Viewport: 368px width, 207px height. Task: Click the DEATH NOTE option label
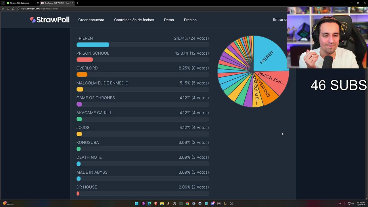coord(89,157)
